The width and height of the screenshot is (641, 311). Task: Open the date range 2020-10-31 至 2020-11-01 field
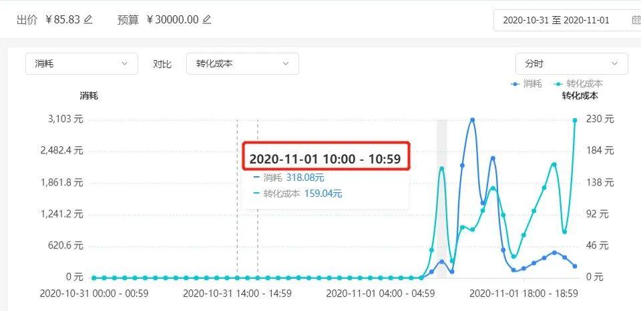pos(568,20)
